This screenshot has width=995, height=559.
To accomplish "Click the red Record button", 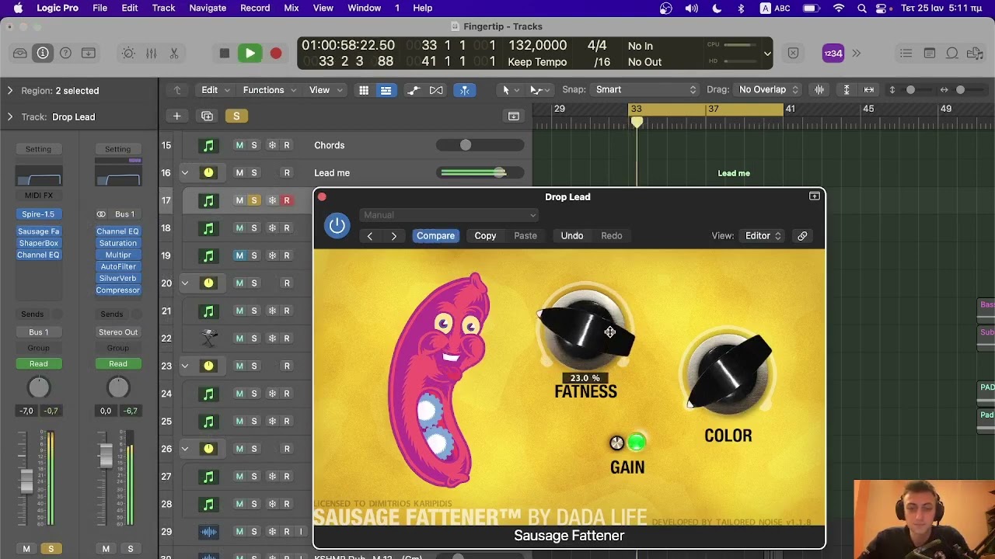I will tap(276, 54).
